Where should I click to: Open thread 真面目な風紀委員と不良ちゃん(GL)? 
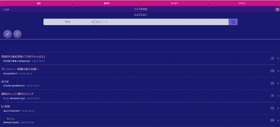(23, 57)
